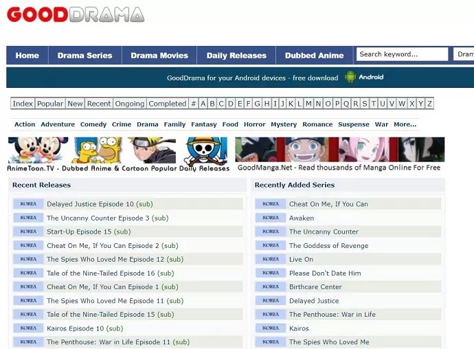Open the Family genre
This screenshot has height=349, width=474.
[x=174, y=124]
